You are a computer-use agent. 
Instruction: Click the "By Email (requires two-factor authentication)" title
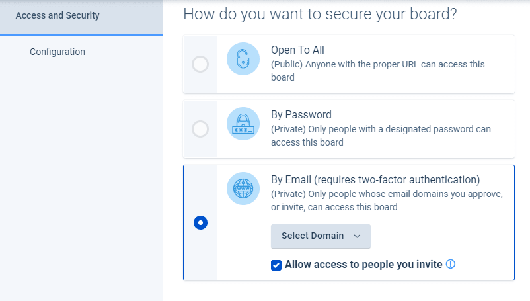click(x=375, y=179)
